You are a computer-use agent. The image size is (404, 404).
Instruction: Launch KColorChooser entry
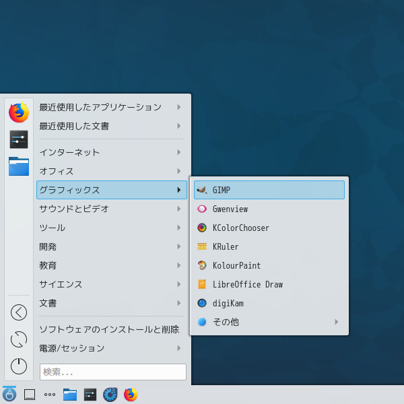269,228
